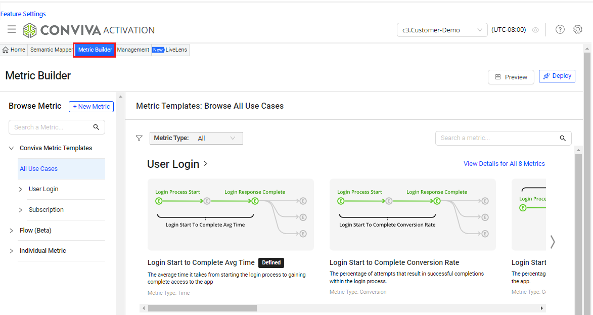
Task: Open the help question mark icon
Action: pyautogui.click(x=560, y=30)
